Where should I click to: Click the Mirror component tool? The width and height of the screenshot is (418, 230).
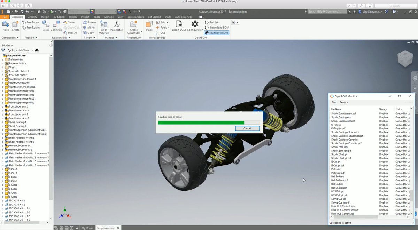click(x=89, y=27)
